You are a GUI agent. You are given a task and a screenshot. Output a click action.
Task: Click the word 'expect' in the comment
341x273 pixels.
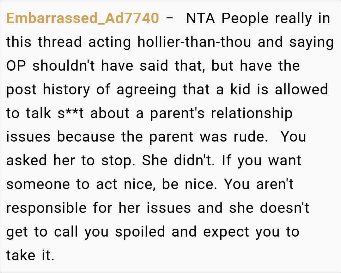pos(225,232)
